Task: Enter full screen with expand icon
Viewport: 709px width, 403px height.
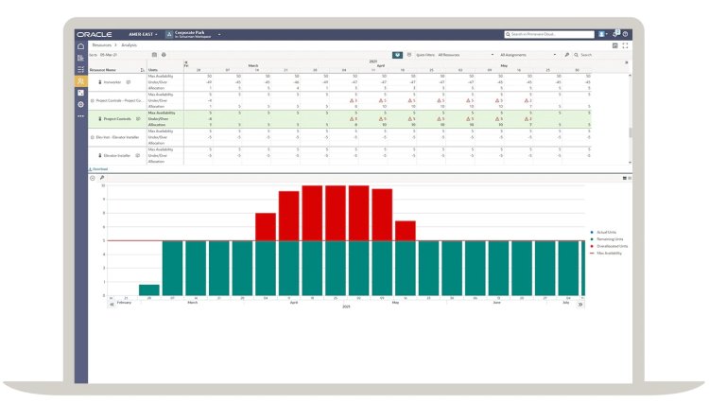Action: pyautogui.click(x=626, y=45)
